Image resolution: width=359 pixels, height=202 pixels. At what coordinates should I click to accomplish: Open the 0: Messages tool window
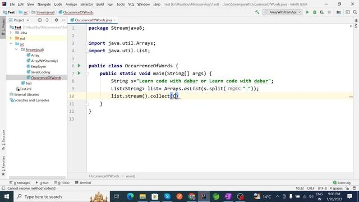(x=20, y=183)
